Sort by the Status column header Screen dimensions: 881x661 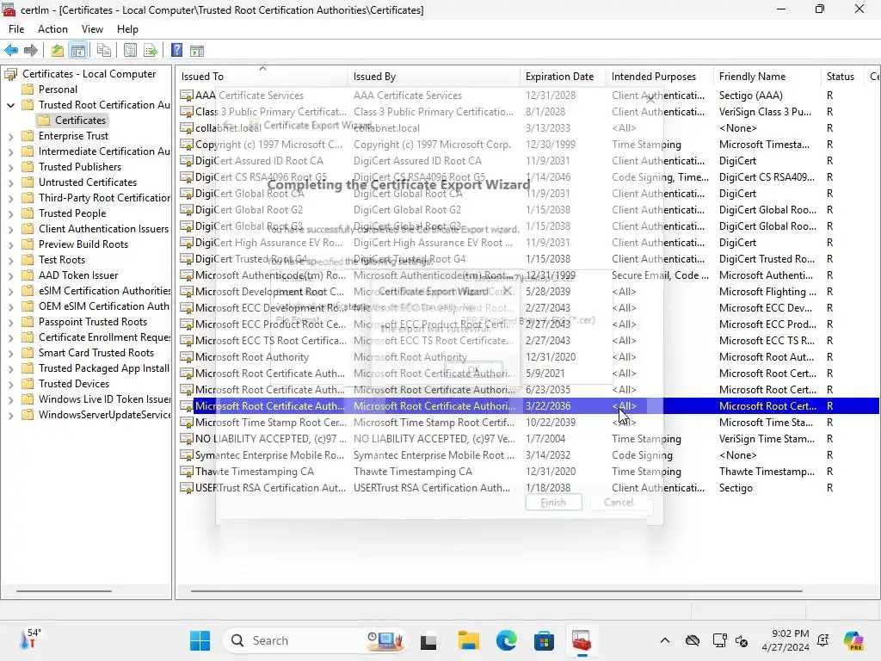[841, 77]
